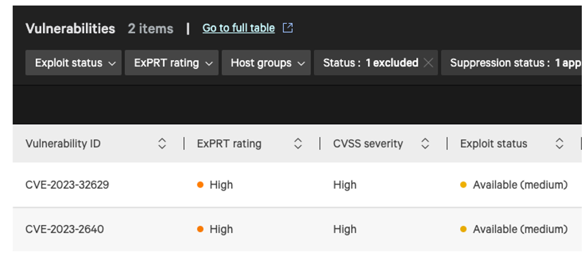Open the Host groups filter dropdown
The width and height of the screenshot is (583, 275).
pos(266,62)
